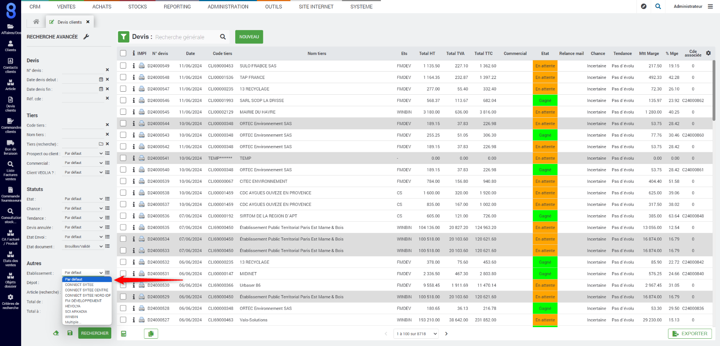Open the REPORTING menu
The height and width of the screenshot is (346, 720).
(177, 7)
